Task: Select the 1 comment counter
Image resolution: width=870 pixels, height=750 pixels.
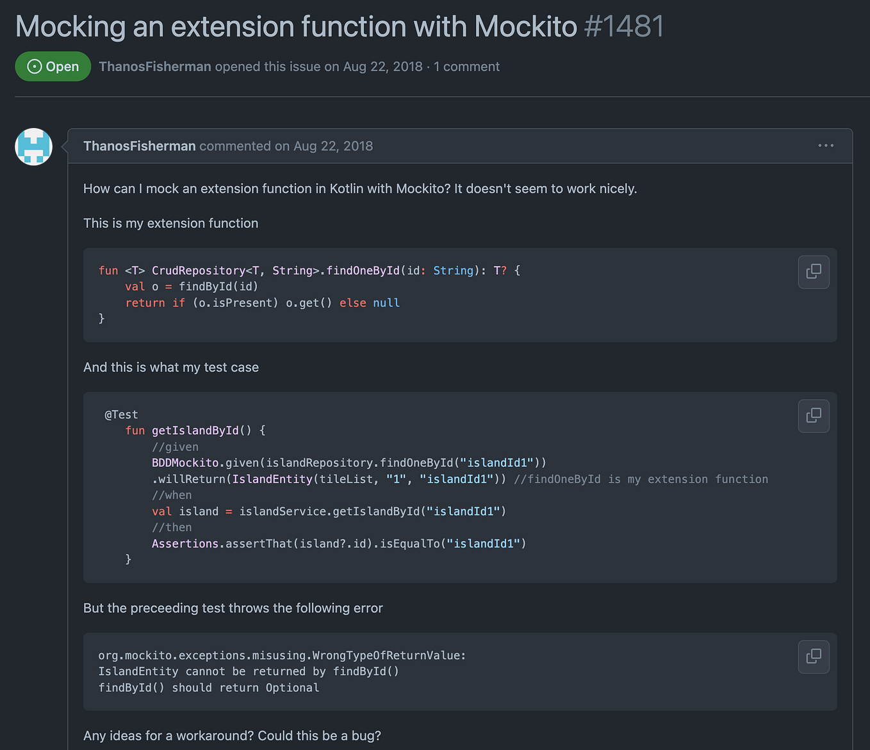Action: [x=466, y=67]
